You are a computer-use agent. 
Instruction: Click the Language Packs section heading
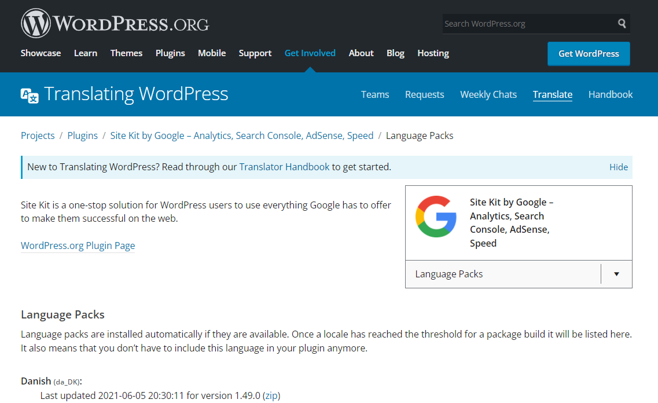(x=63, y=314)
